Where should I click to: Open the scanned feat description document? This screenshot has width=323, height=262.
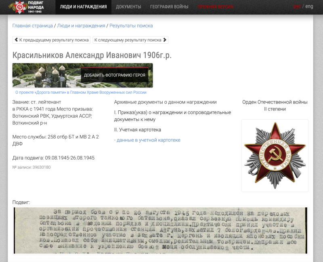(160, 230)
